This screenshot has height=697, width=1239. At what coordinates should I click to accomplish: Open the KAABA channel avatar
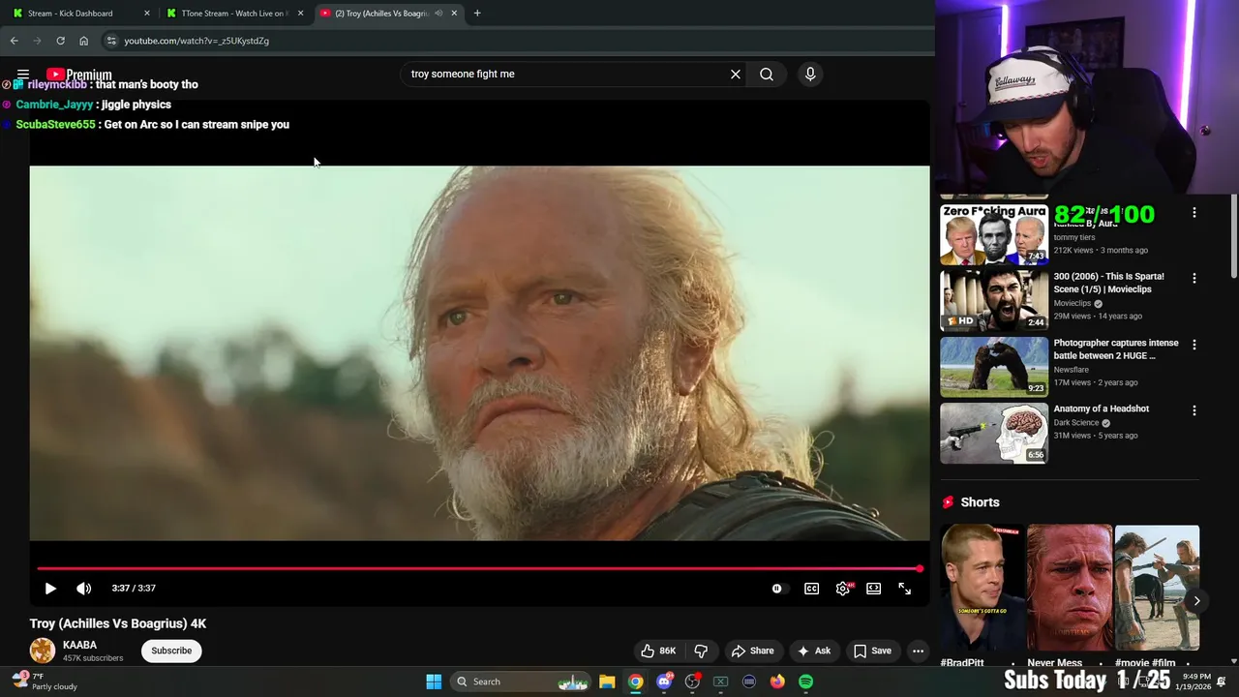point(43,651)
